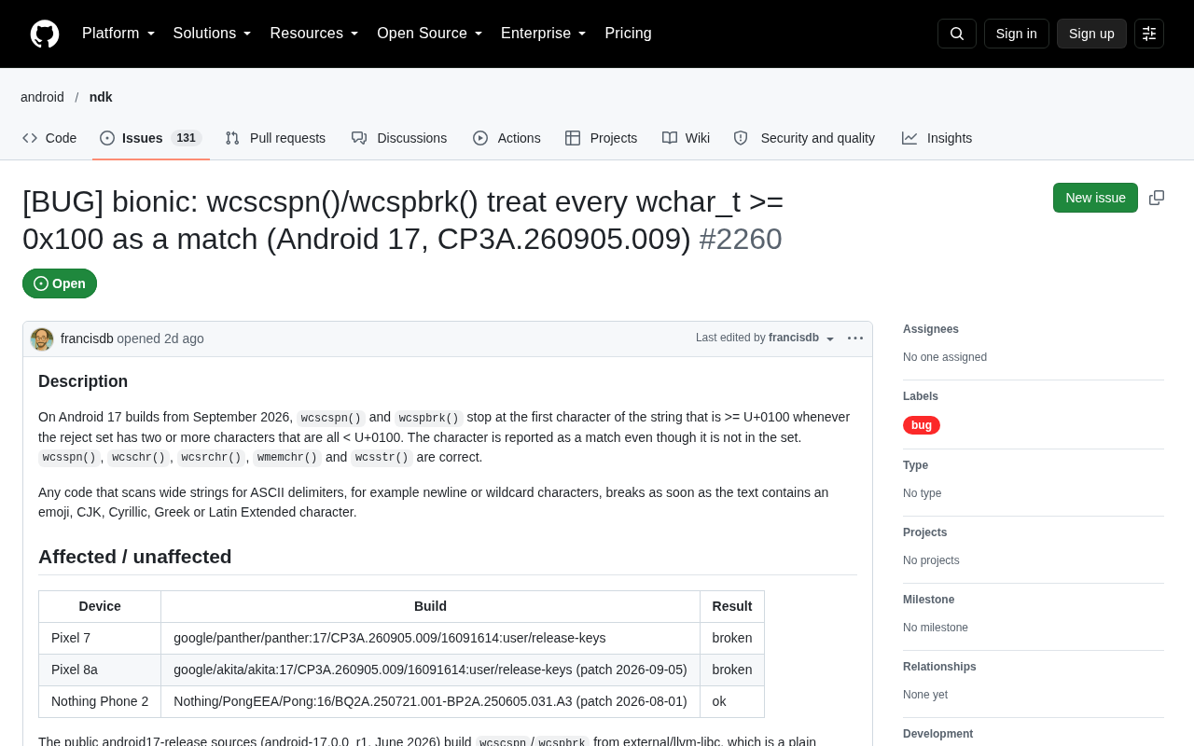The image size is (1194, 746).
Task: Go to the Pricing page
Action: [629, 34]
